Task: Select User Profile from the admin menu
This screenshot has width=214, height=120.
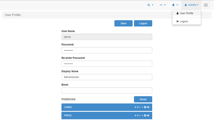Action: pos(187,13)
